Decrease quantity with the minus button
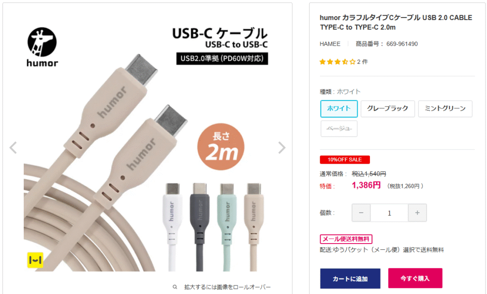Screen dimensions: 487x294 pos(361,213)
